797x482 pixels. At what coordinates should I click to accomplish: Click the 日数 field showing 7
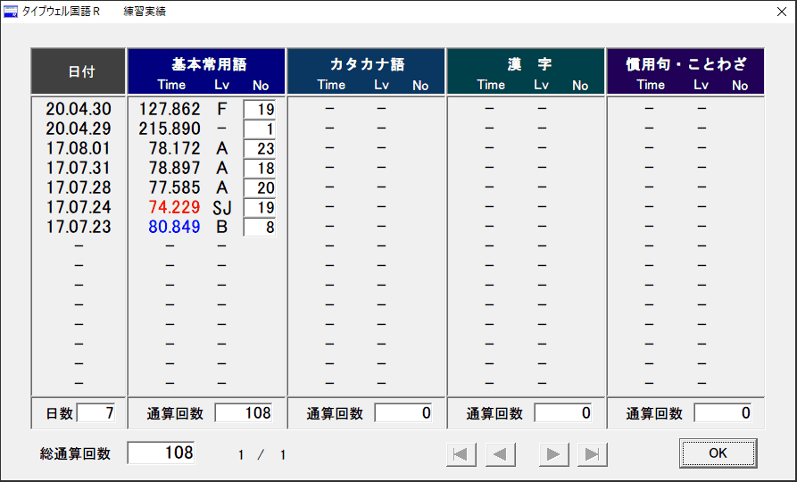(x=96, y=413)
